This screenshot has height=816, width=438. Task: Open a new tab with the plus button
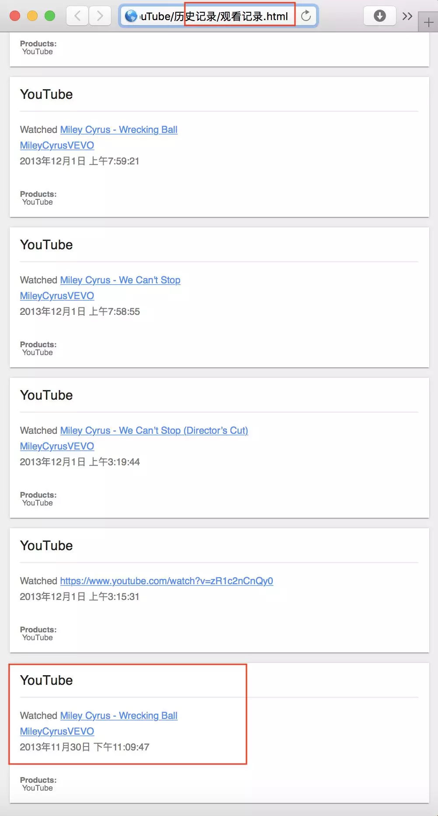[x=428, y=22]
